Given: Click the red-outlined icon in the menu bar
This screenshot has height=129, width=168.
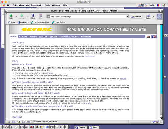Looking at the screenshot, I should coord(139,5).
